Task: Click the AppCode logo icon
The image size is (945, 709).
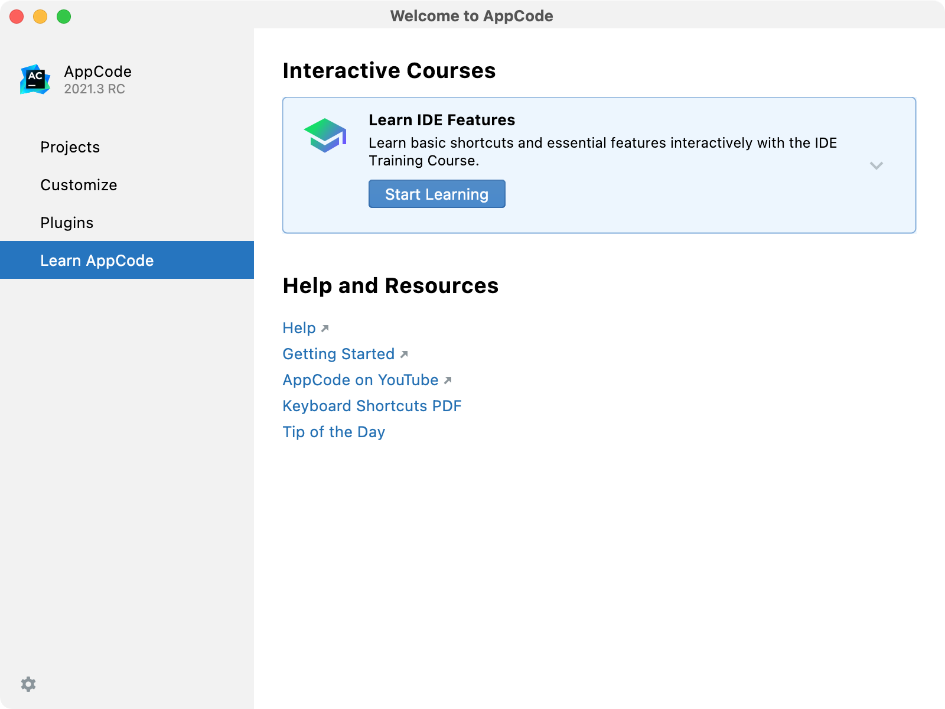Action: [x=35, y=79]
